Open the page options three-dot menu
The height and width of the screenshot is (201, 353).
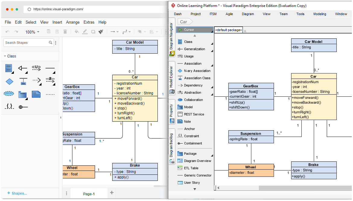(66, 193)
